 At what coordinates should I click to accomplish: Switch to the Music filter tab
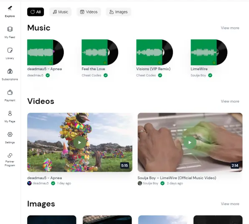pyautogui.click(x=60, y=12)
